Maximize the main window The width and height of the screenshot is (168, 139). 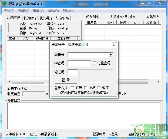pos(150,3)
